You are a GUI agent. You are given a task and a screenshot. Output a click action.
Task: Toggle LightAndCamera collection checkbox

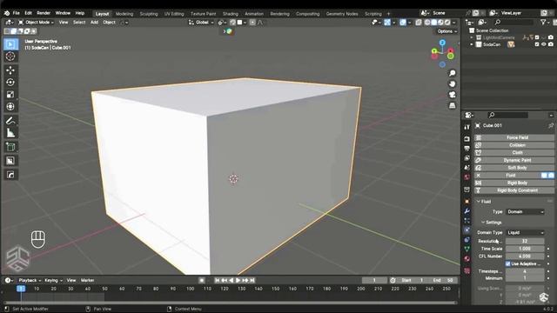537,37
